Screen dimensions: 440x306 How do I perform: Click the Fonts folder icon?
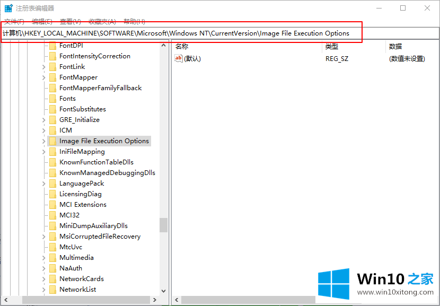pos(52,99)
